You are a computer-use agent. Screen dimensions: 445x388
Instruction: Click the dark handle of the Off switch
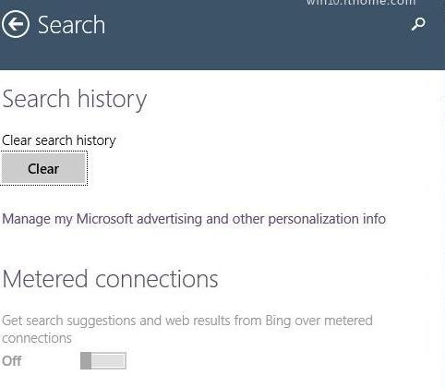(86, 360)
